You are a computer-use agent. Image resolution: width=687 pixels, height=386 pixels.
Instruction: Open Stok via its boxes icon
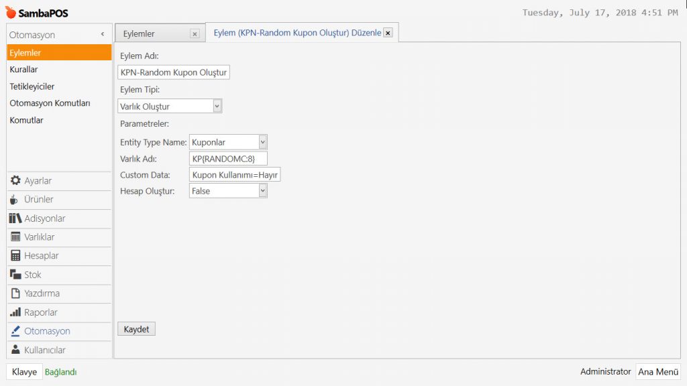[x=15, y=275]
